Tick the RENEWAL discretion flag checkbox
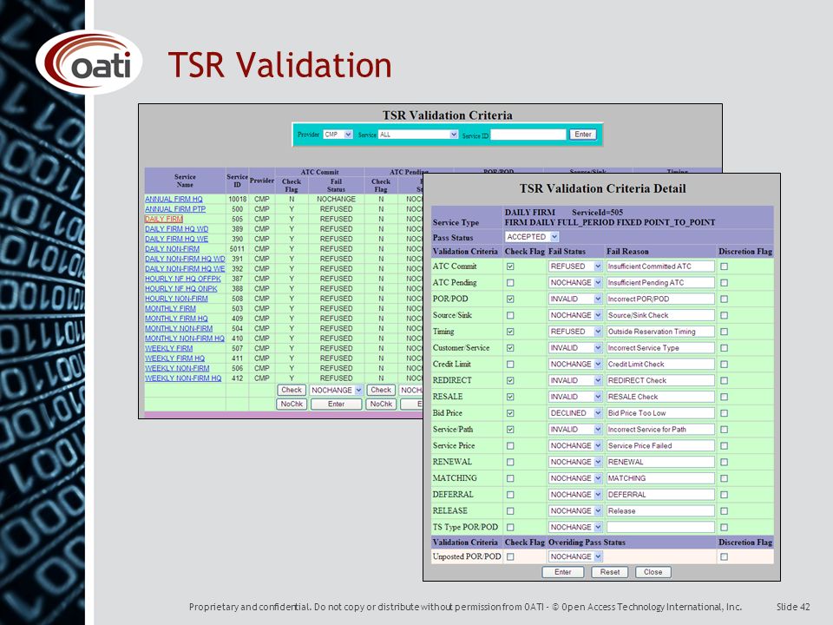833x625 pixels. point(724,462)
